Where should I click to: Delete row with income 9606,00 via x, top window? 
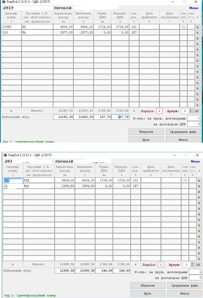(x=197, y=27)
